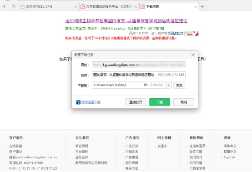This screenshot has height=172, width=252.
Task: Click the 浏览 browse button
Action: click(x=179, y=85)
